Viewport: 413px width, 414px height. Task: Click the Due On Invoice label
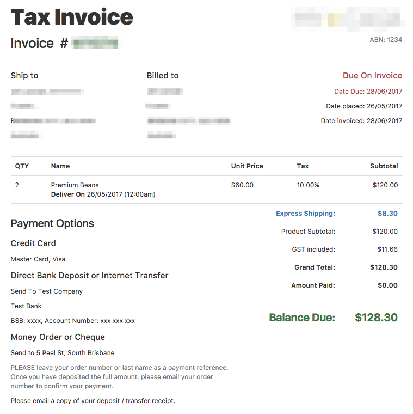click(372, 76)
